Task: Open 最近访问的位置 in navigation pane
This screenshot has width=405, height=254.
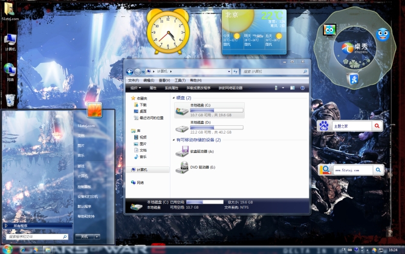Action: click(x=149, y=118)
